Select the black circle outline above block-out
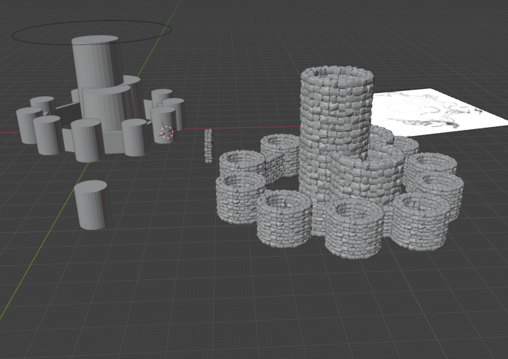Screen dimensions: 508x359 point(91,32)
